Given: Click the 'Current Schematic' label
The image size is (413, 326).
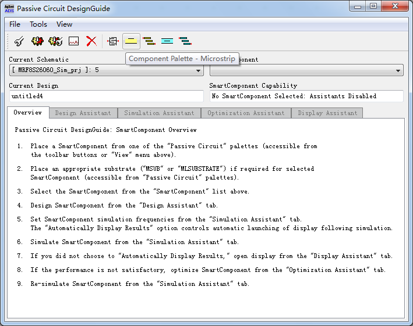Looking at the screenshot, I should (38, 60).
